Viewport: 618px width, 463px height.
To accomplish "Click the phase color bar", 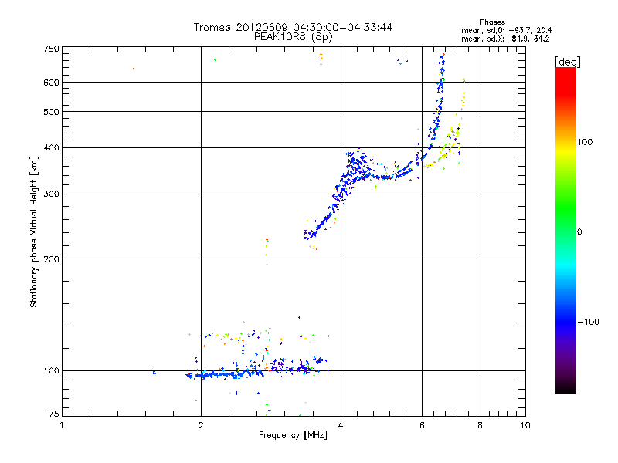I will tap(565, 230).
